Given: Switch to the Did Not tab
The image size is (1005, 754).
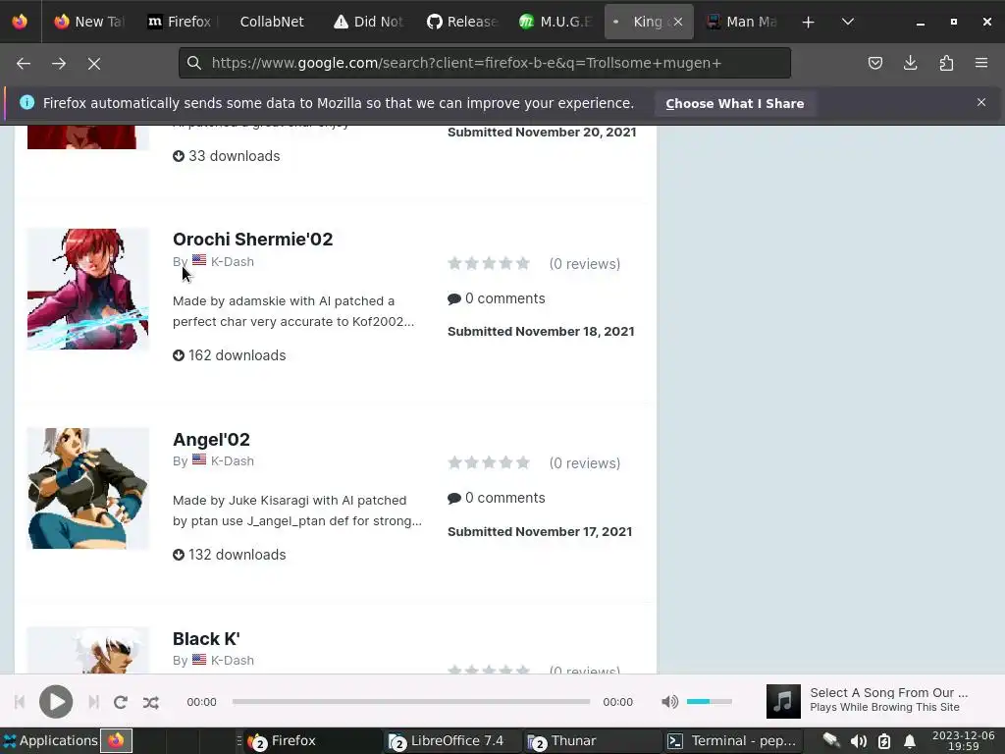Looking at the screenshot, I should tap(369, 22).
